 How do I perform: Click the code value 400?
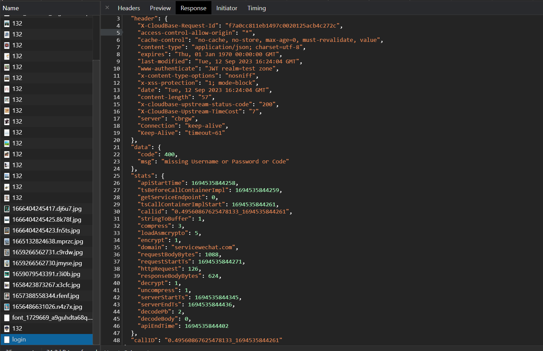coord(169,154)
